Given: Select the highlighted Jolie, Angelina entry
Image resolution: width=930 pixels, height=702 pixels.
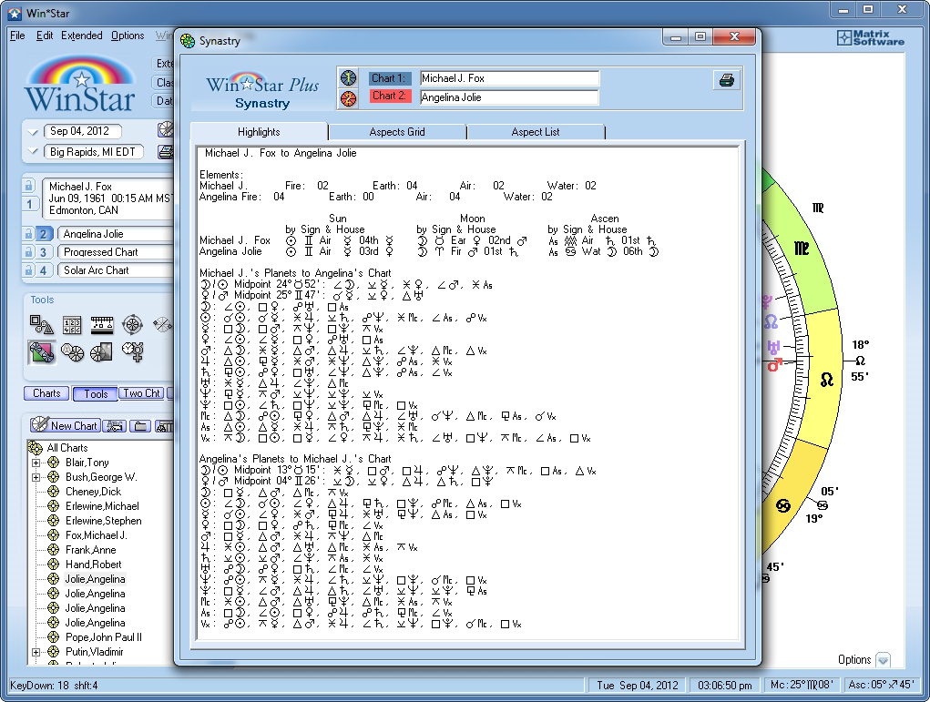Looking at the screenshot, I should (95, 579).
